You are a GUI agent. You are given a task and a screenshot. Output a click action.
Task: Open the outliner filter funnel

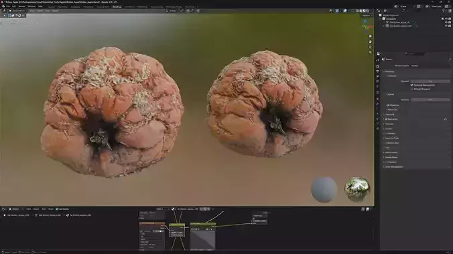tap(444, 11)
